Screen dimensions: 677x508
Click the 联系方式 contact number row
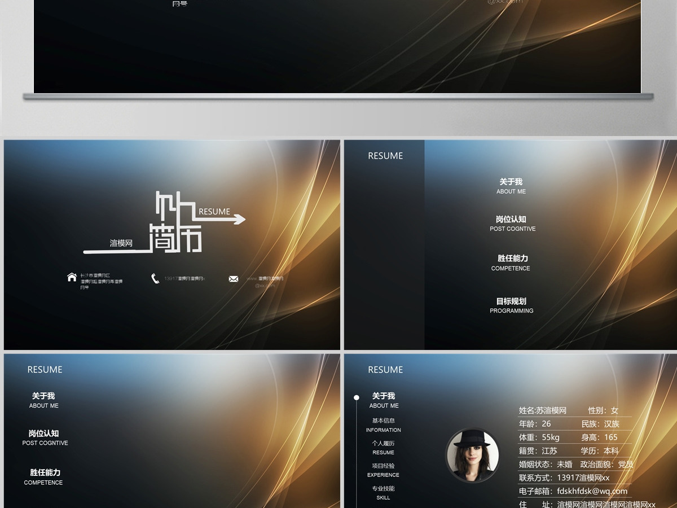(x=564, y=478)
